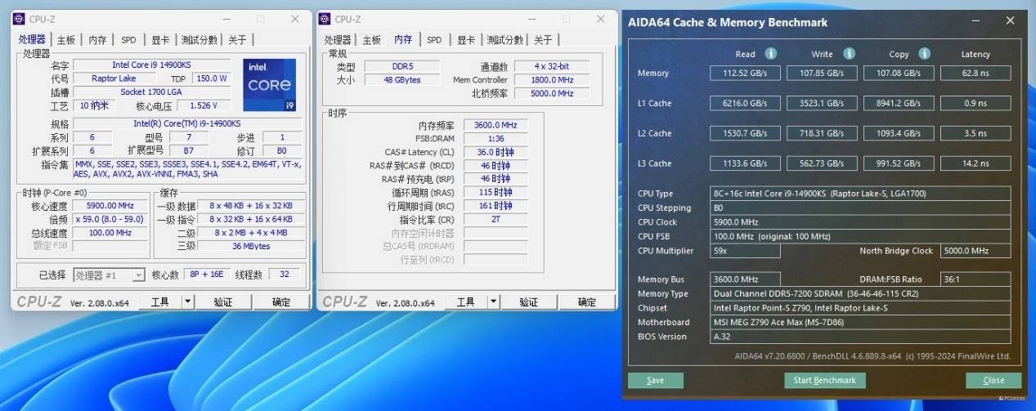1036x411 pixels.
Task: Click the Write info icon in AIDA64
Action: tap(849, 53)
